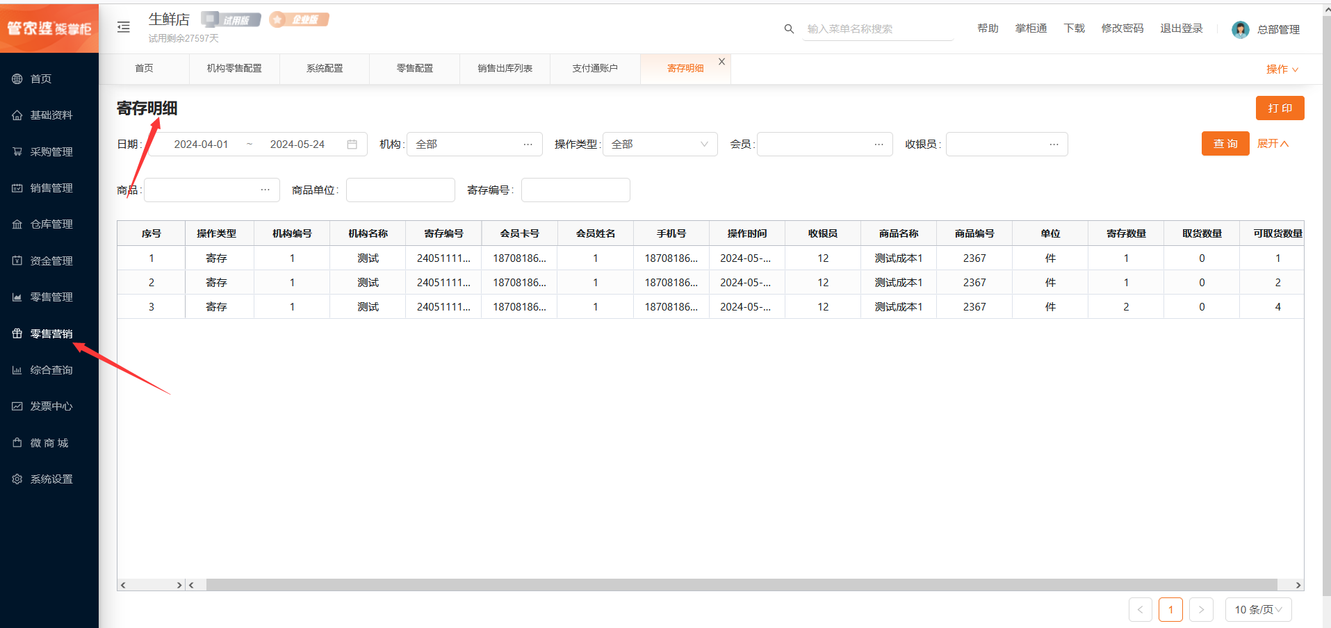
Task: Click the 销售管理 sidebar icon
Action: tap(17, 188)
